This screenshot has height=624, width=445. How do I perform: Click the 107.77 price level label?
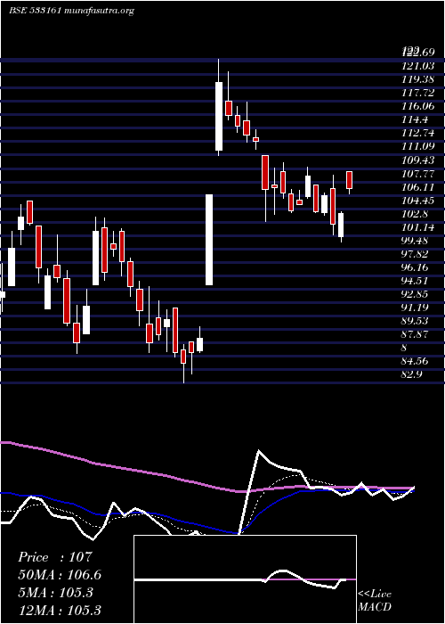coord(418,174)
